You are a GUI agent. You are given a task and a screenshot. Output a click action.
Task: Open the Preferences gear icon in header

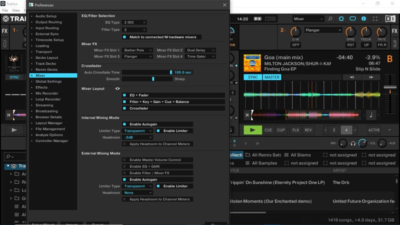point(341,19)
